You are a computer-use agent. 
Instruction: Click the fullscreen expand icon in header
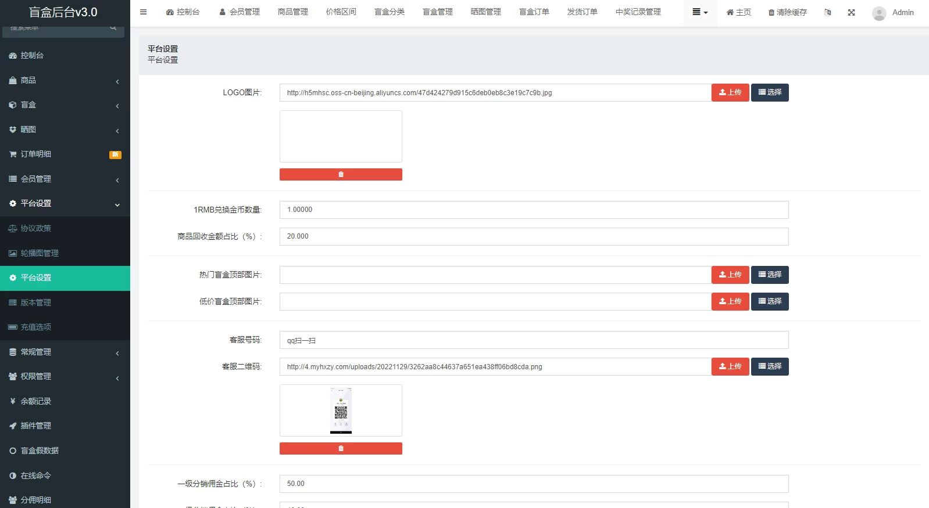pyautogui.click(x=851, y=12)
